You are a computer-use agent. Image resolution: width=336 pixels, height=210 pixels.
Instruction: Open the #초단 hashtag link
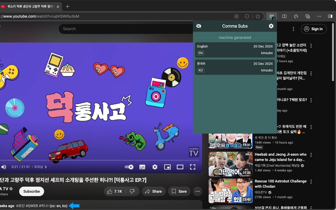pyautogui.click(x=20, y=206)
